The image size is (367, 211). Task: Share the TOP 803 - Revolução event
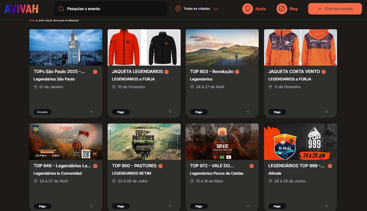coord(248,112)
